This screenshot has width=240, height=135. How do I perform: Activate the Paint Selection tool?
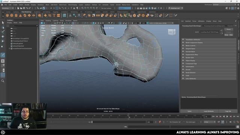[x=3, y=32]
